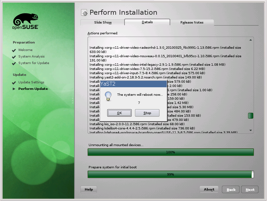Click the xorg-x11-driver-video-7.5 log line

tap(147, 69)
